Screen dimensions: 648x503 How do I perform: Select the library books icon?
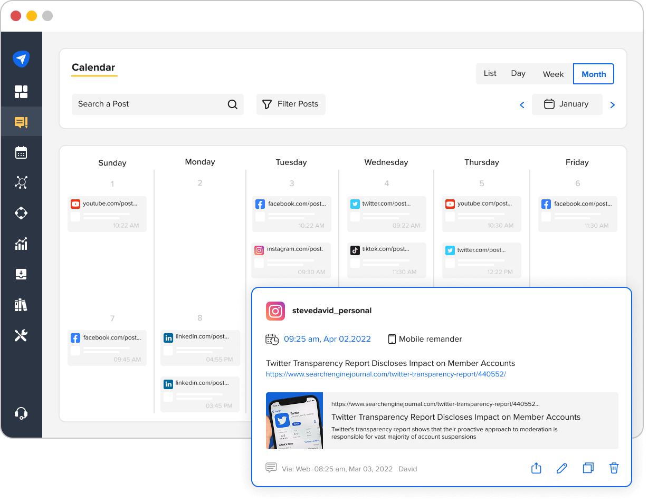tap(21, 304)
